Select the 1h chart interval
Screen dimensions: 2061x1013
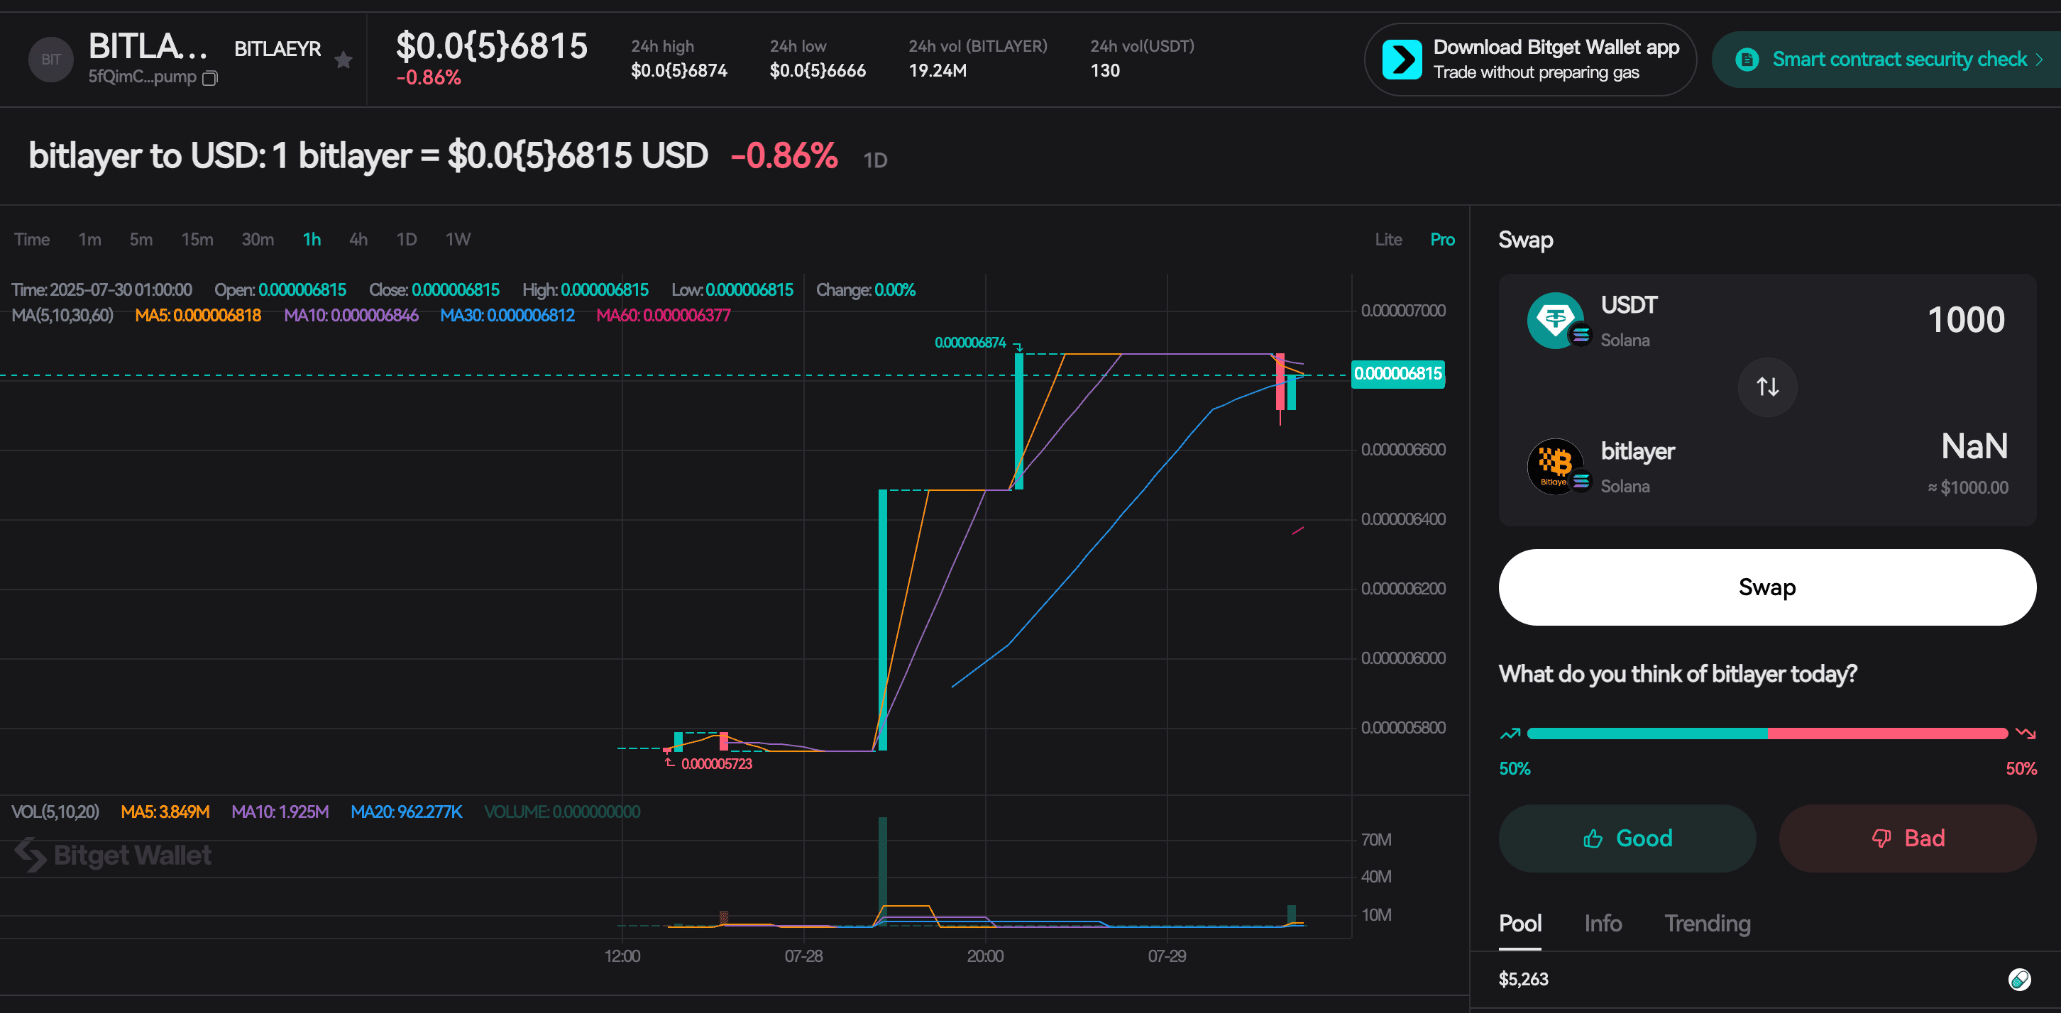pyautogui.click(x=312, y=239)
